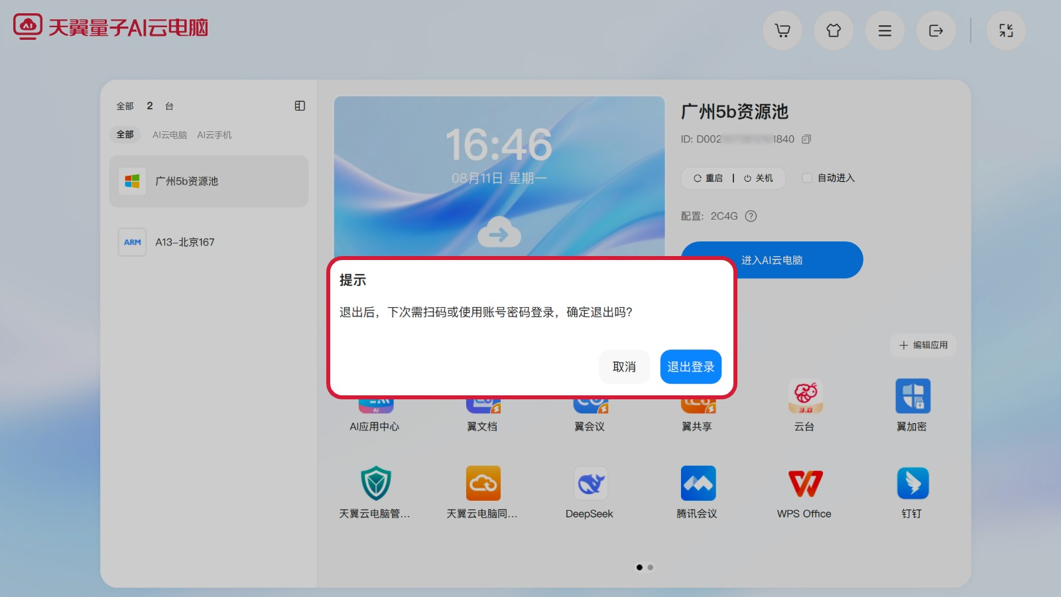Image resolution: width=1061 pixels, height=597 pixels.
Task: Click the 编辑应用 button
Action: tap(923, 345)
